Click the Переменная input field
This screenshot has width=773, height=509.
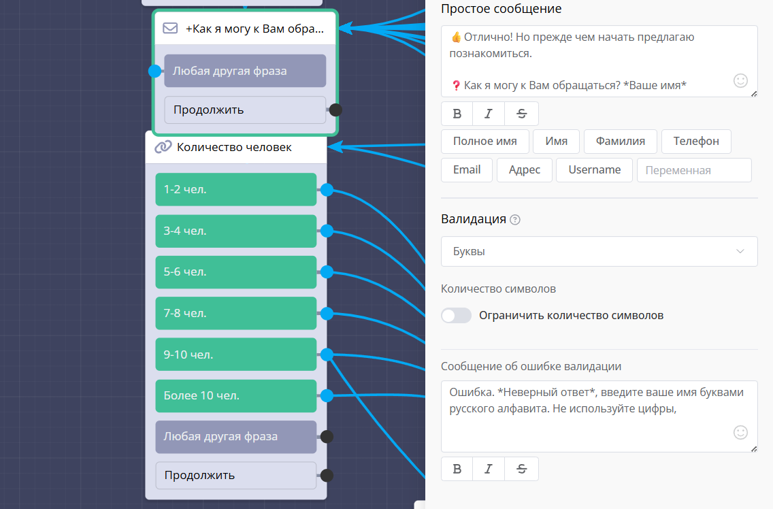coord(693,171)
